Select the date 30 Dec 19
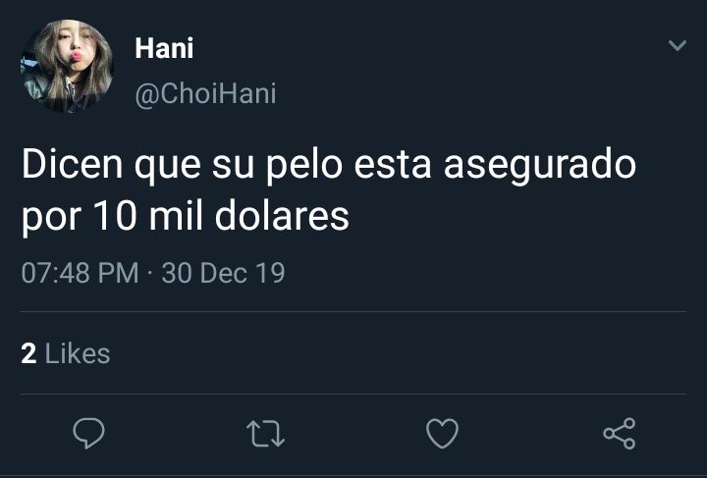The height and width of the screenshot is (478, 707). pos(223,273)
